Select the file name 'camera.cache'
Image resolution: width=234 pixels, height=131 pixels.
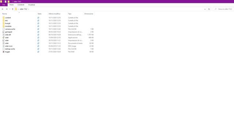click(x=10, y=29)
